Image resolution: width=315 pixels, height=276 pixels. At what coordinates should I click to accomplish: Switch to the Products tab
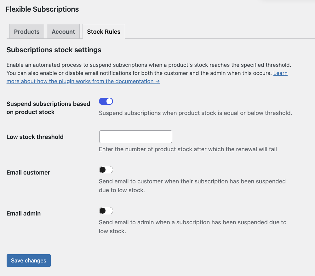27,32
